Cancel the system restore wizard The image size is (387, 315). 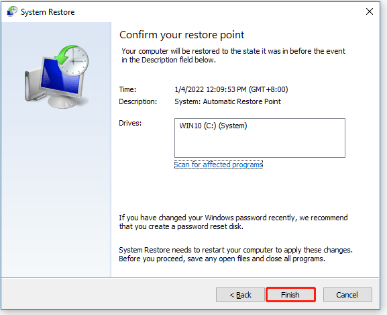coord(347,294)
